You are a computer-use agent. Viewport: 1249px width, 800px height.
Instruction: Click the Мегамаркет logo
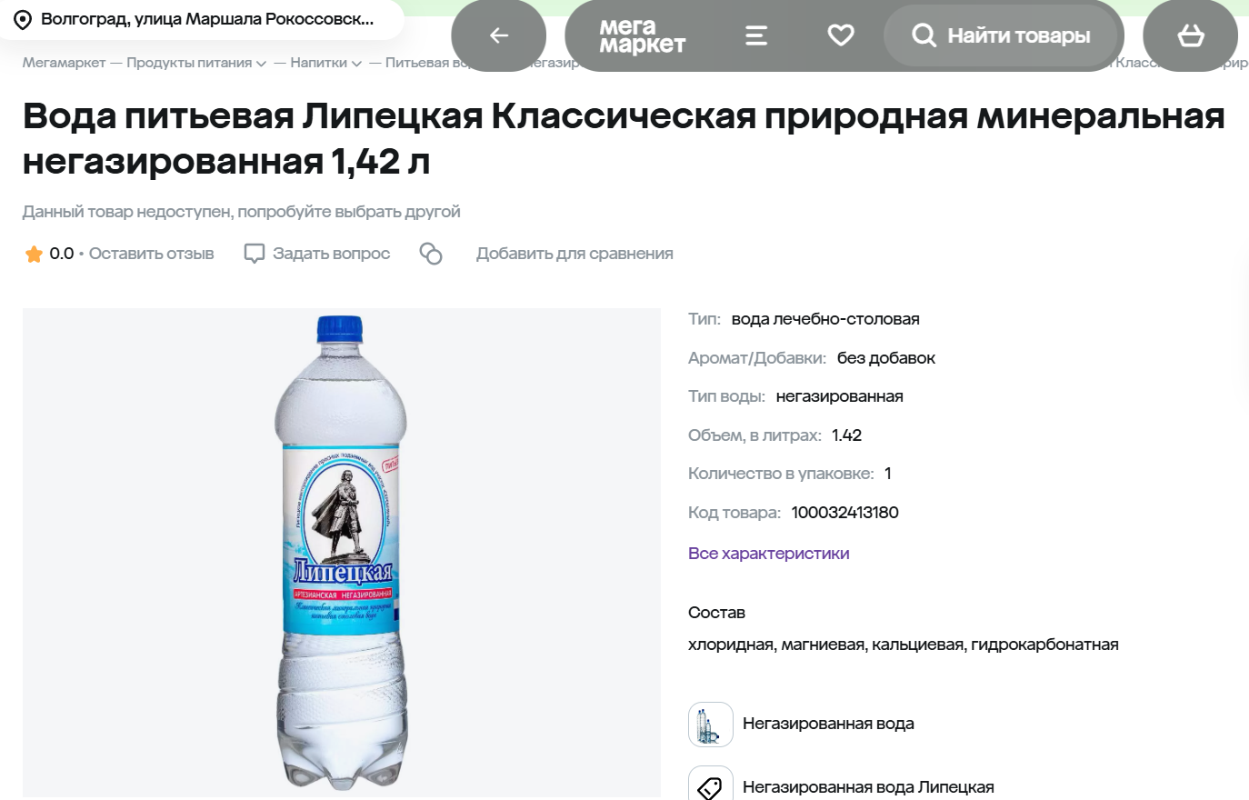click(x=642, y=35)
